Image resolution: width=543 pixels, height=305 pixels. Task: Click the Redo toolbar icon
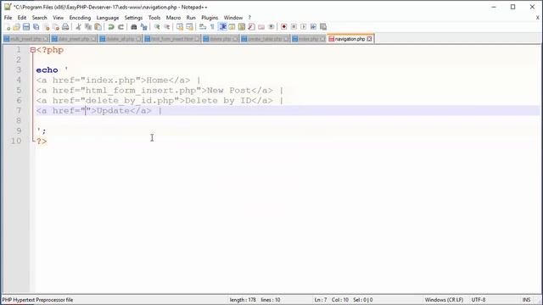tap(120, 27)
